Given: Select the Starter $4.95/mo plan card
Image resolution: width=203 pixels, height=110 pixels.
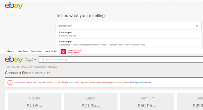Looking at the screenshot, I should coord(35,101).
